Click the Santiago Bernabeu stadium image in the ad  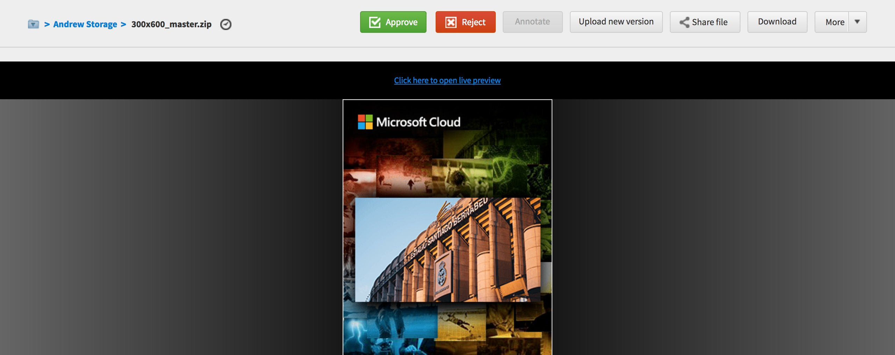(448, 249)
